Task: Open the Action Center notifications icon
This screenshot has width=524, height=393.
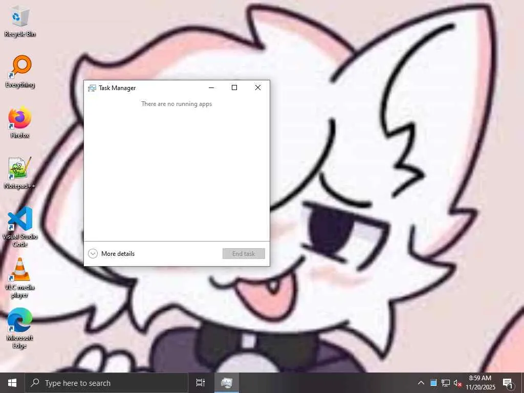Action: click(x=508, y=383)
